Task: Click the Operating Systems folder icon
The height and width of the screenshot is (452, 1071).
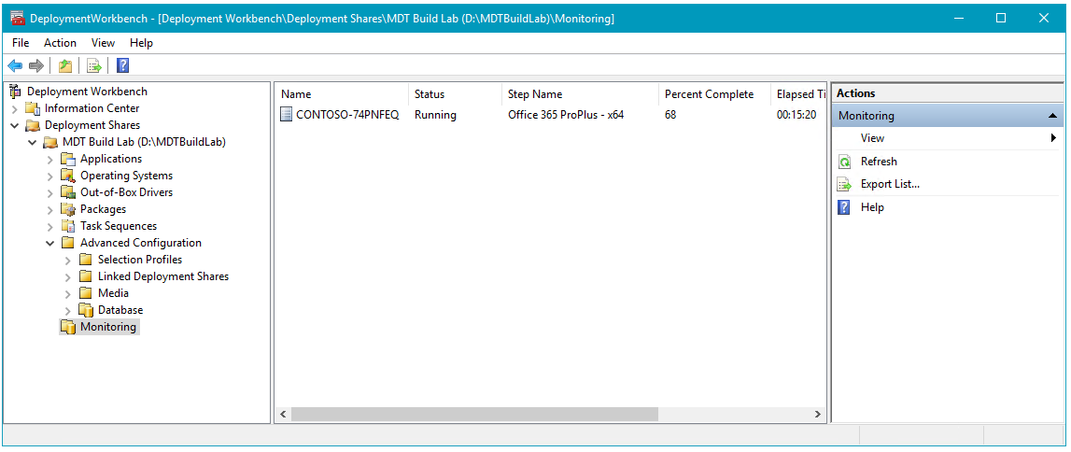Action: pyautogui.click(x=68, y=176)
